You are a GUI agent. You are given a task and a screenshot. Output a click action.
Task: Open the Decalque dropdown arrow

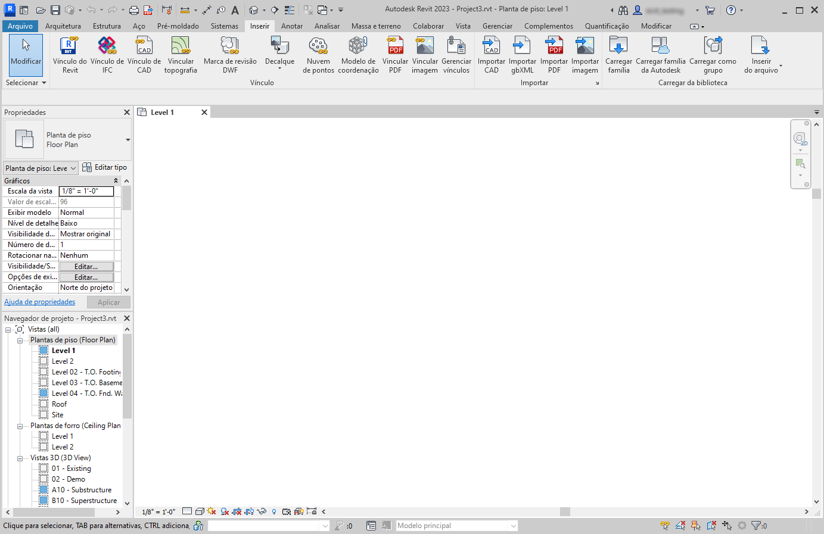click(279, 68)
